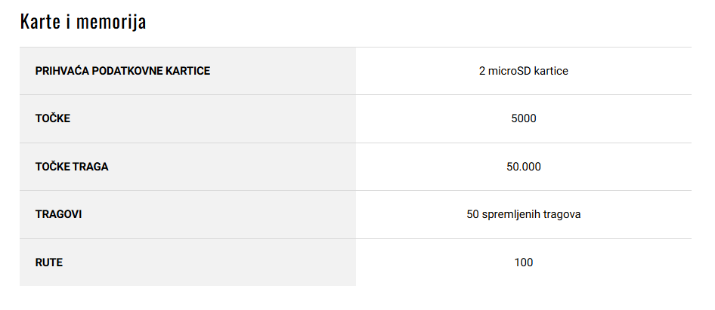Click the word 'microSD' in the first row
The width and height of the screenshot is (715, 310).
point(506,71)
